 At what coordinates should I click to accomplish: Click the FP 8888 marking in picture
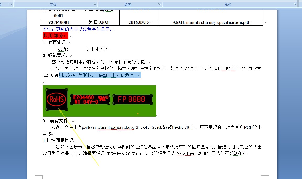(133, 100)
